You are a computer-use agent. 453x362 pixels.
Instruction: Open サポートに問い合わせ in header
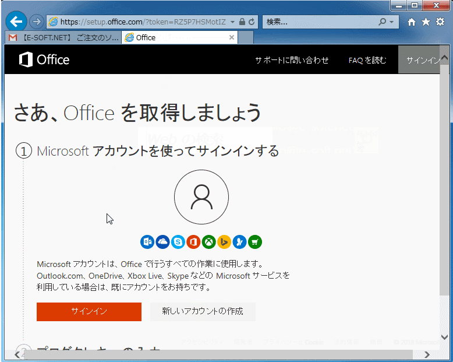click(x=292, y=60)
